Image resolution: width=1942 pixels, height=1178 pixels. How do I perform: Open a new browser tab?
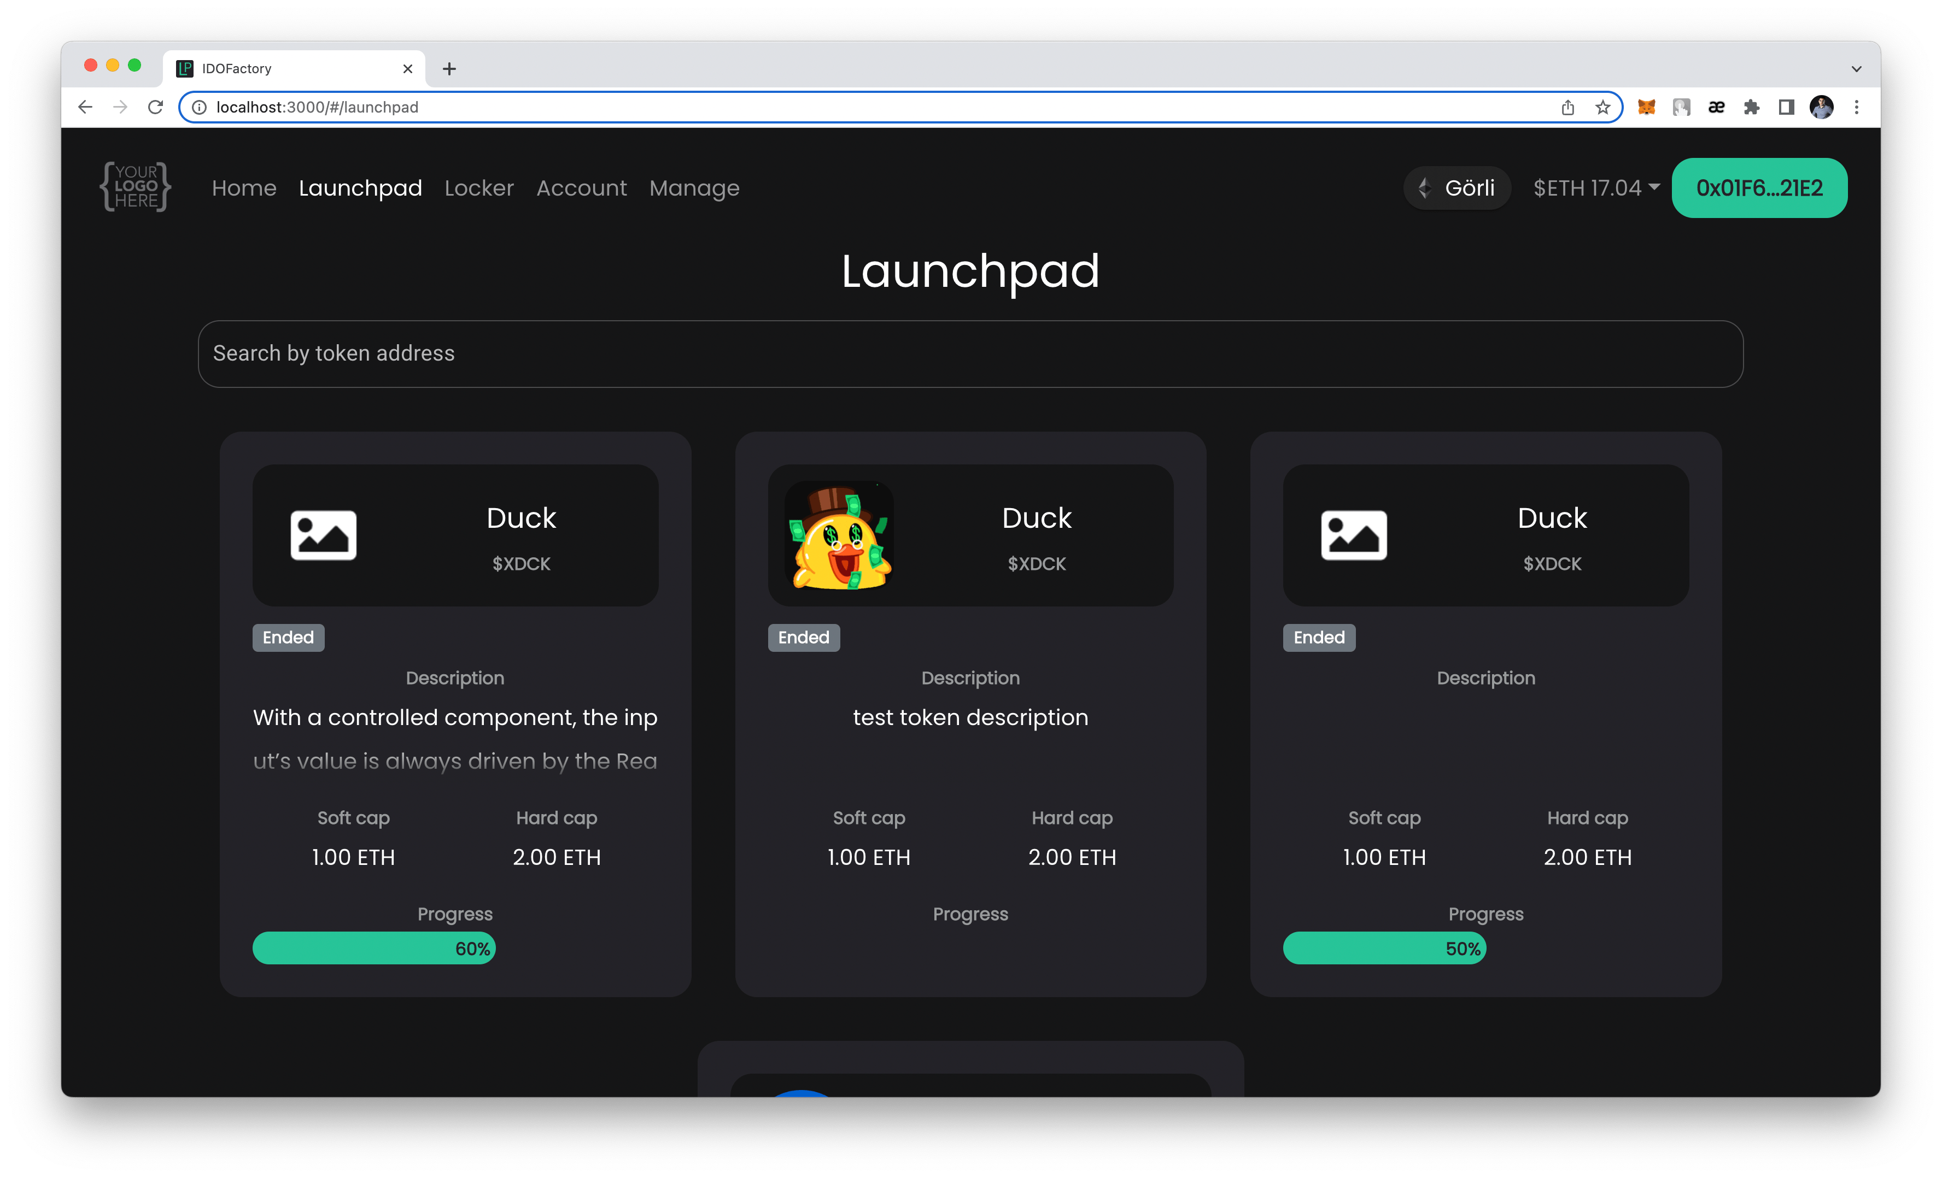[x=449, y=68]
